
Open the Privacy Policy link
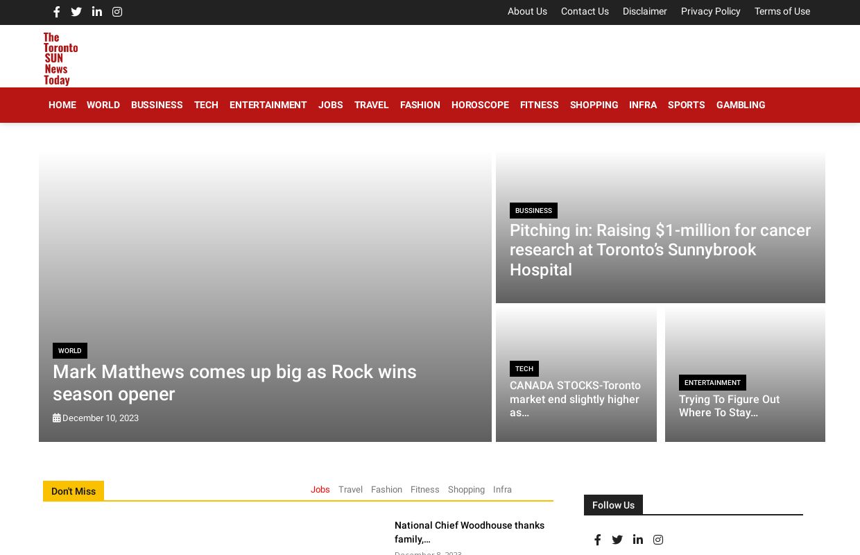coord(710,12)
